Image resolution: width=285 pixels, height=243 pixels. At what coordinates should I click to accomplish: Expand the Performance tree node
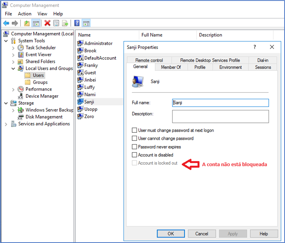[x=13, y=89]
